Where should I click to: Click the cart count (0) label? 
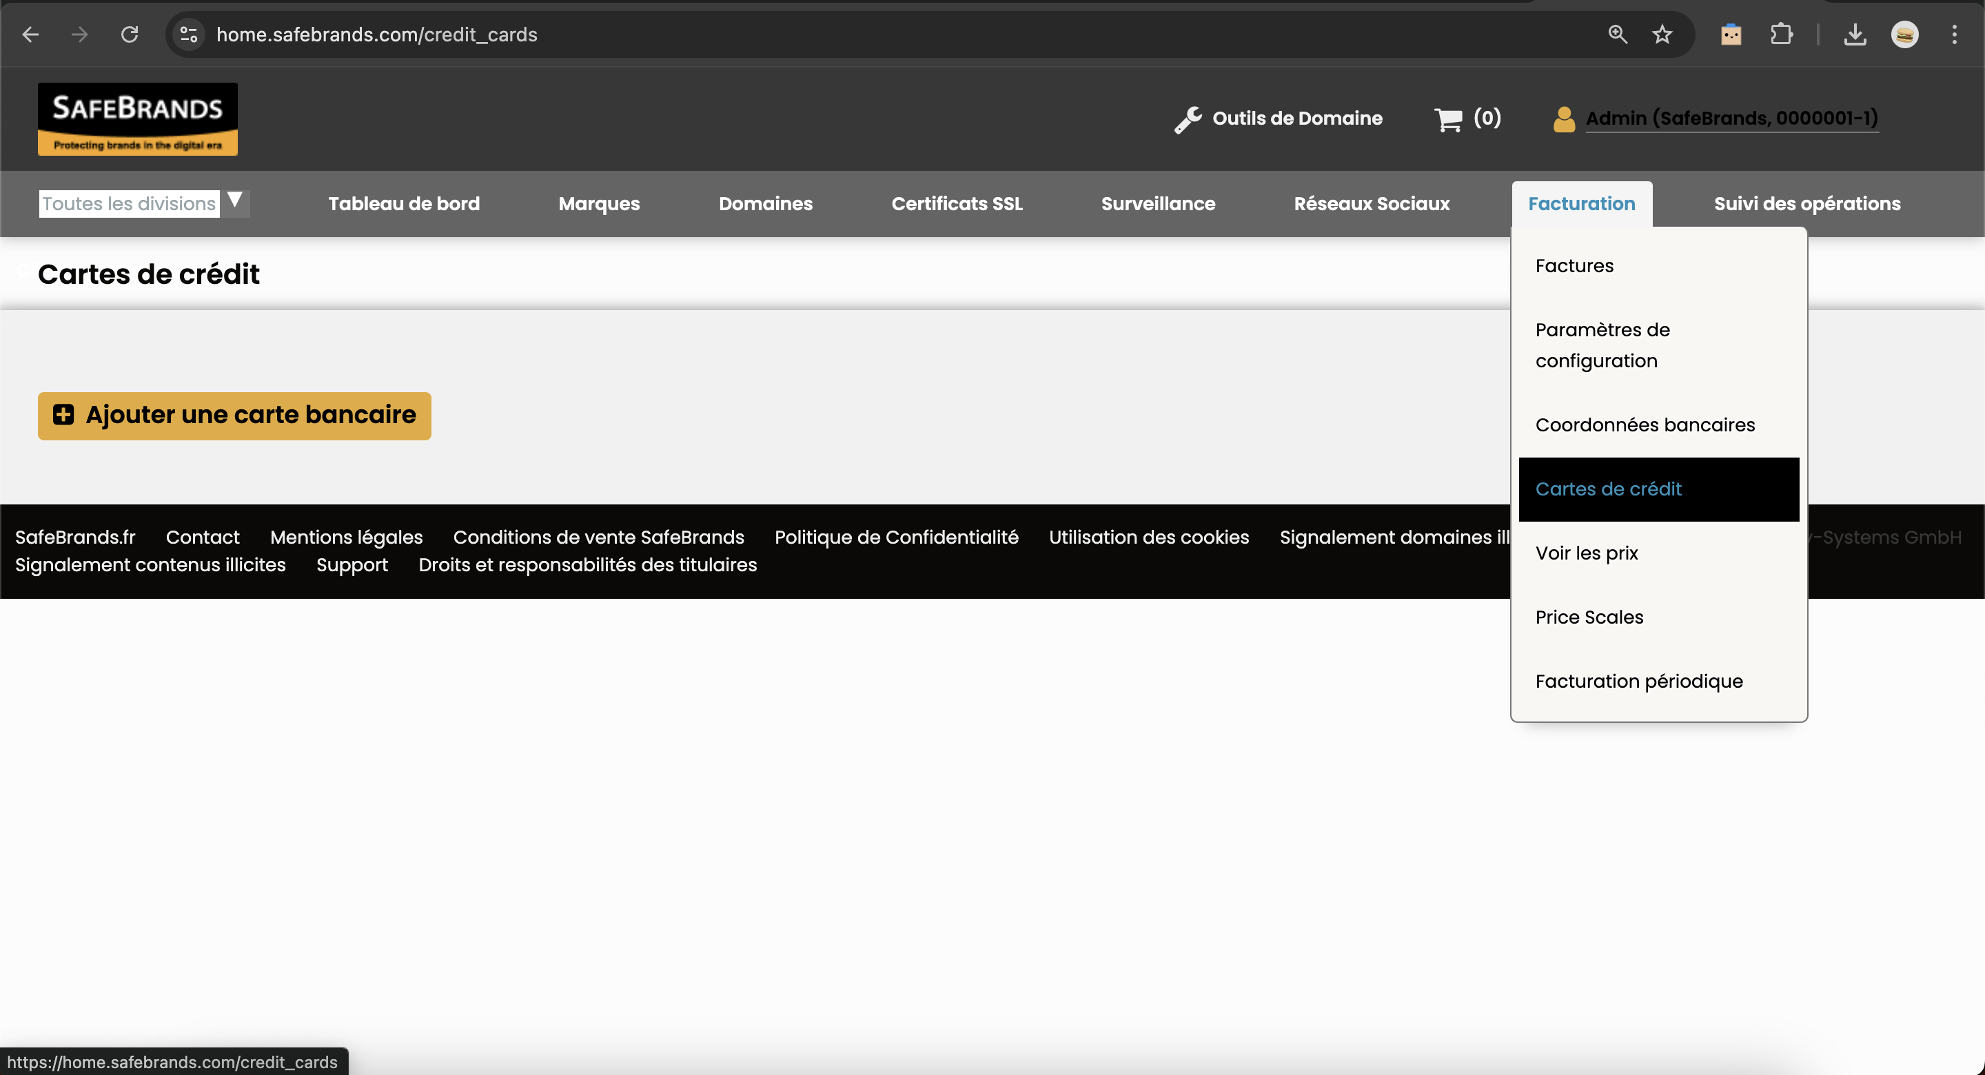pyautogui.click(x=1487, y=118)
